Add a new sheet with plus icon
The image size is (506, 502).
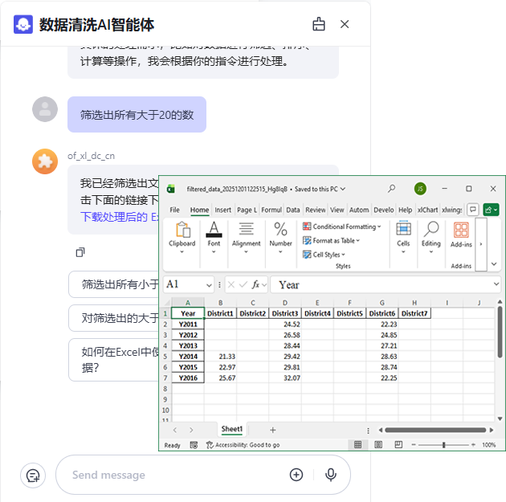(x=273, y=430)
